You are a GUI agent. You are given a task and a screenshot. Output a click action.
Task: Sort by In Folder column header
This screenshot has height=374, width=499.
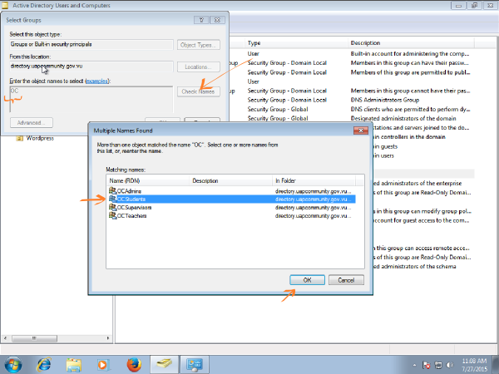click(314, 180)
